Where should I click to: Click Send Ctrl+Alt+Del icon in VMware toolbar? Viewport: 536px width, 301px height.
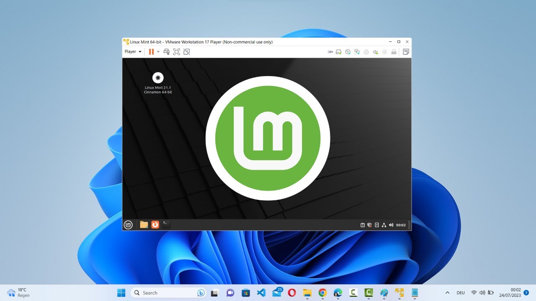pyautogui.click(x=167, y=52)
